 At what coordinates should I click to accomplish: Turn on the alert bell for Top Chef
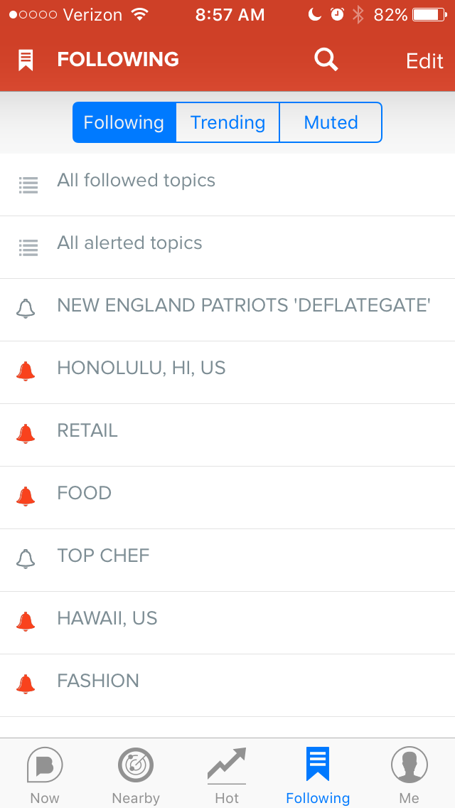26,559
